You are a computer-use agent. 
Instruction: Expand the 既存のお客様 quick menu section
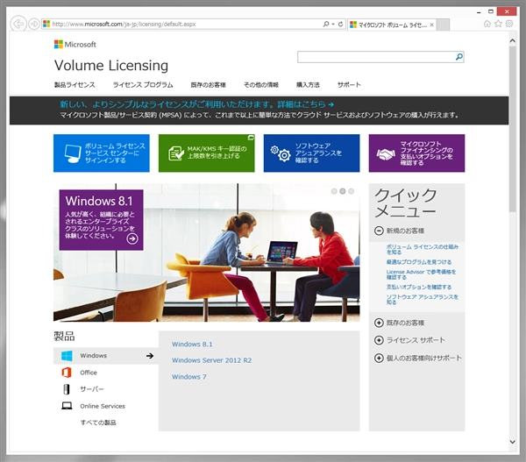tap(379, 323)
